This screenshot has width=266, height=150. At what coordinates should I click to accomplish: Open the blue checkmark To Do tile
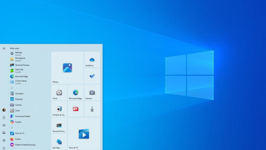click(x=92, y=76)
